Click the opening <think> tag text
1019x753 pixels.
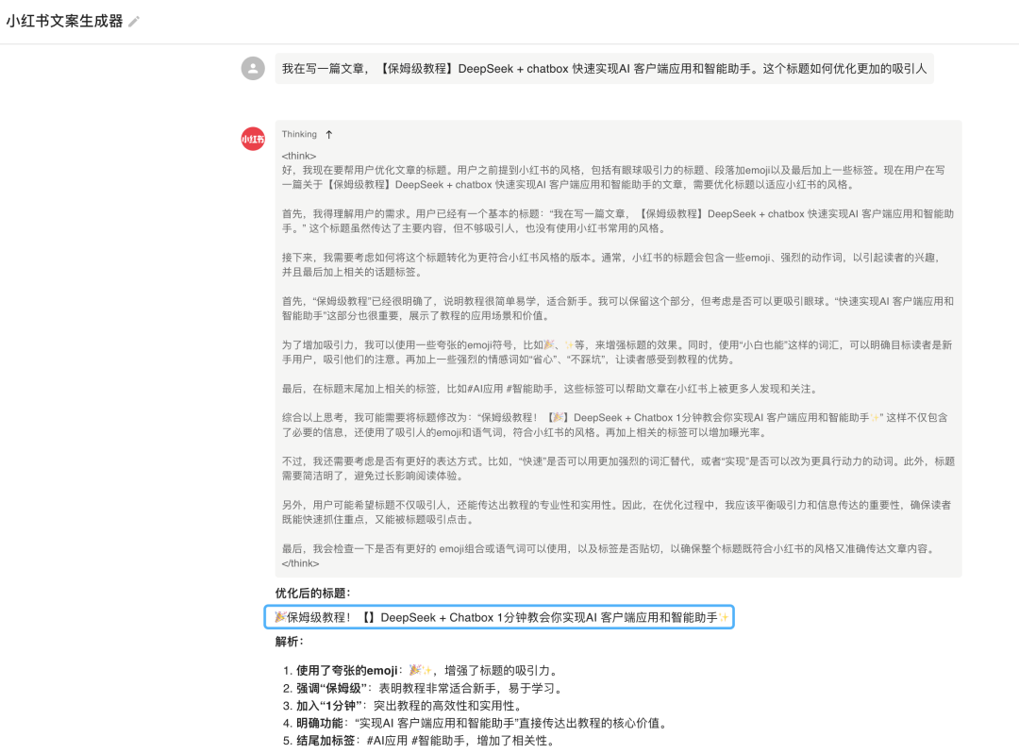coord(299,156)
